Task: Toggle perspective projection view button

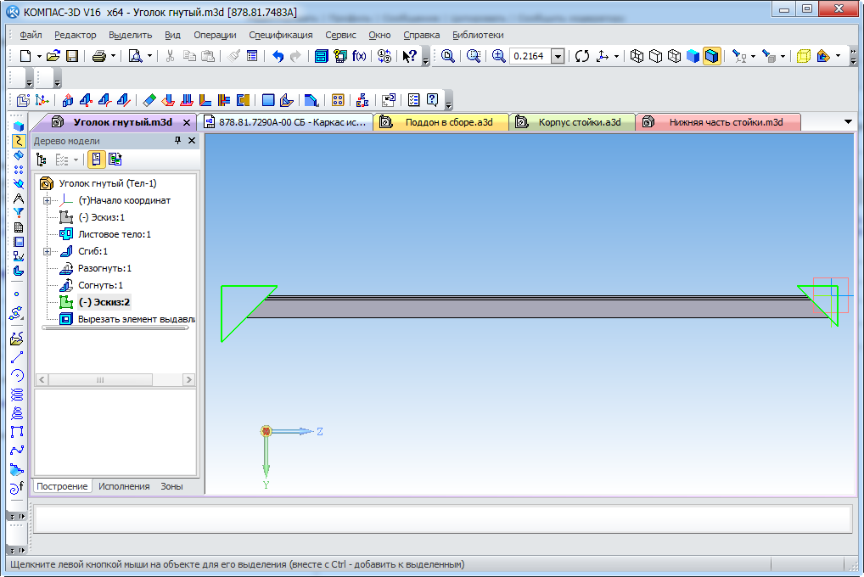Action: pyautogui.click(x=803, y=56)
